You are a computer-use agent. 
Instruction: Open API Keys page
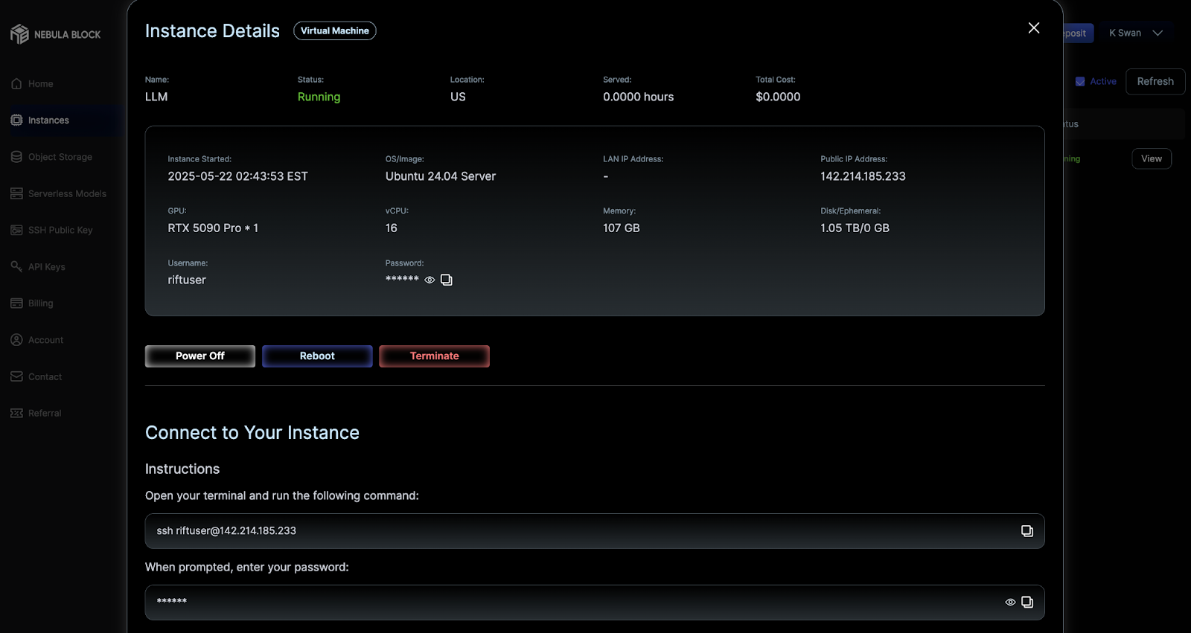pyautogui.click(x=46, y=267)
